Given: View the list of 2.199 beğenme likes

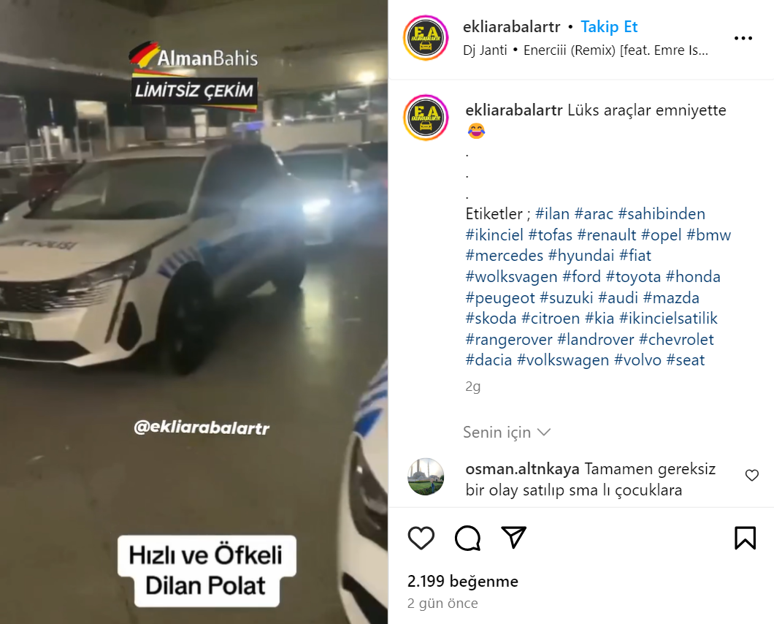Looking at the screenshot, I should pyautogui.click(x=462, y=582).
